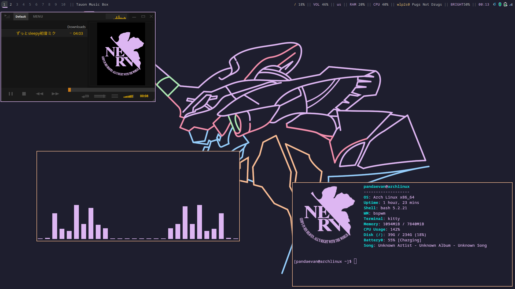Click the NERV album art thumbnail

click(121, 54)
